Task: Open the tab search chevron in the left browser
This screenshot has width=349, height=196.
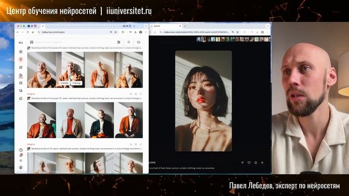Action: coord(146,26)
